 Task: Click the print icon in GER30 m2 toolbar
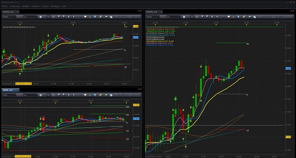point(90,17)
